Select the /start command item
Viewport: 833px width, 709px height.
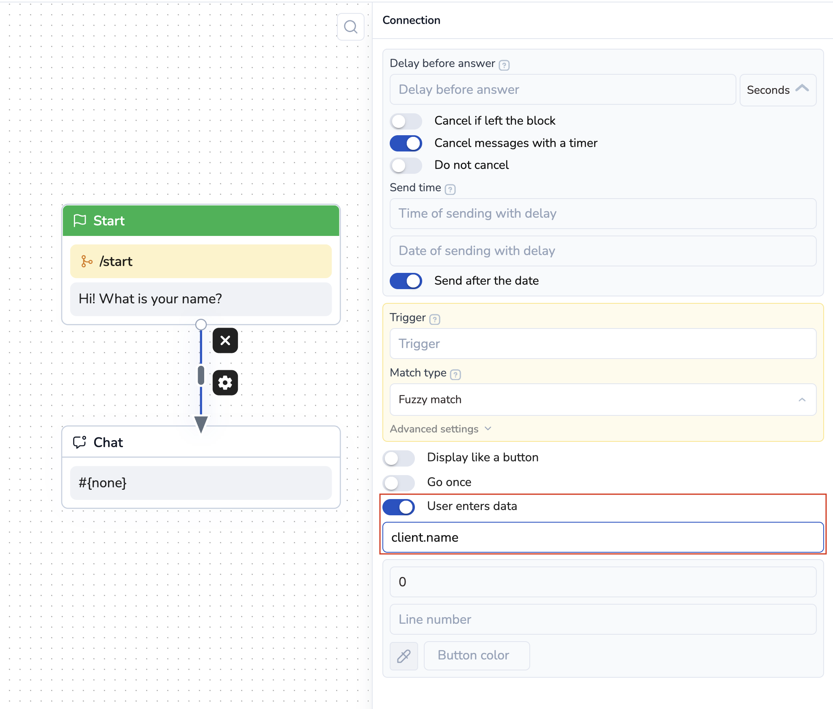(x=201, y=262)
